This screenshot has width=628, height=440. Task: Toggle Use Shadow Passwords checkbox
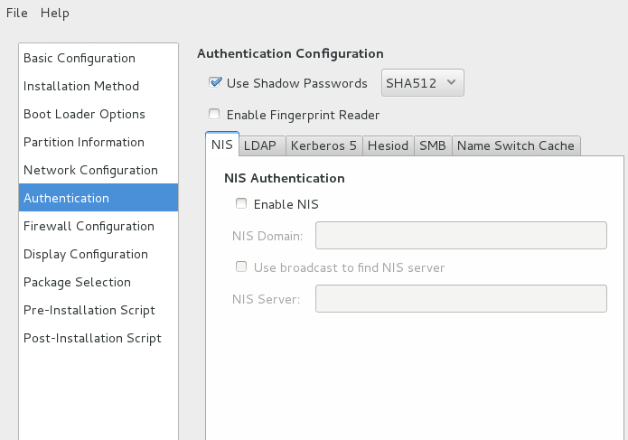(215, 83)
